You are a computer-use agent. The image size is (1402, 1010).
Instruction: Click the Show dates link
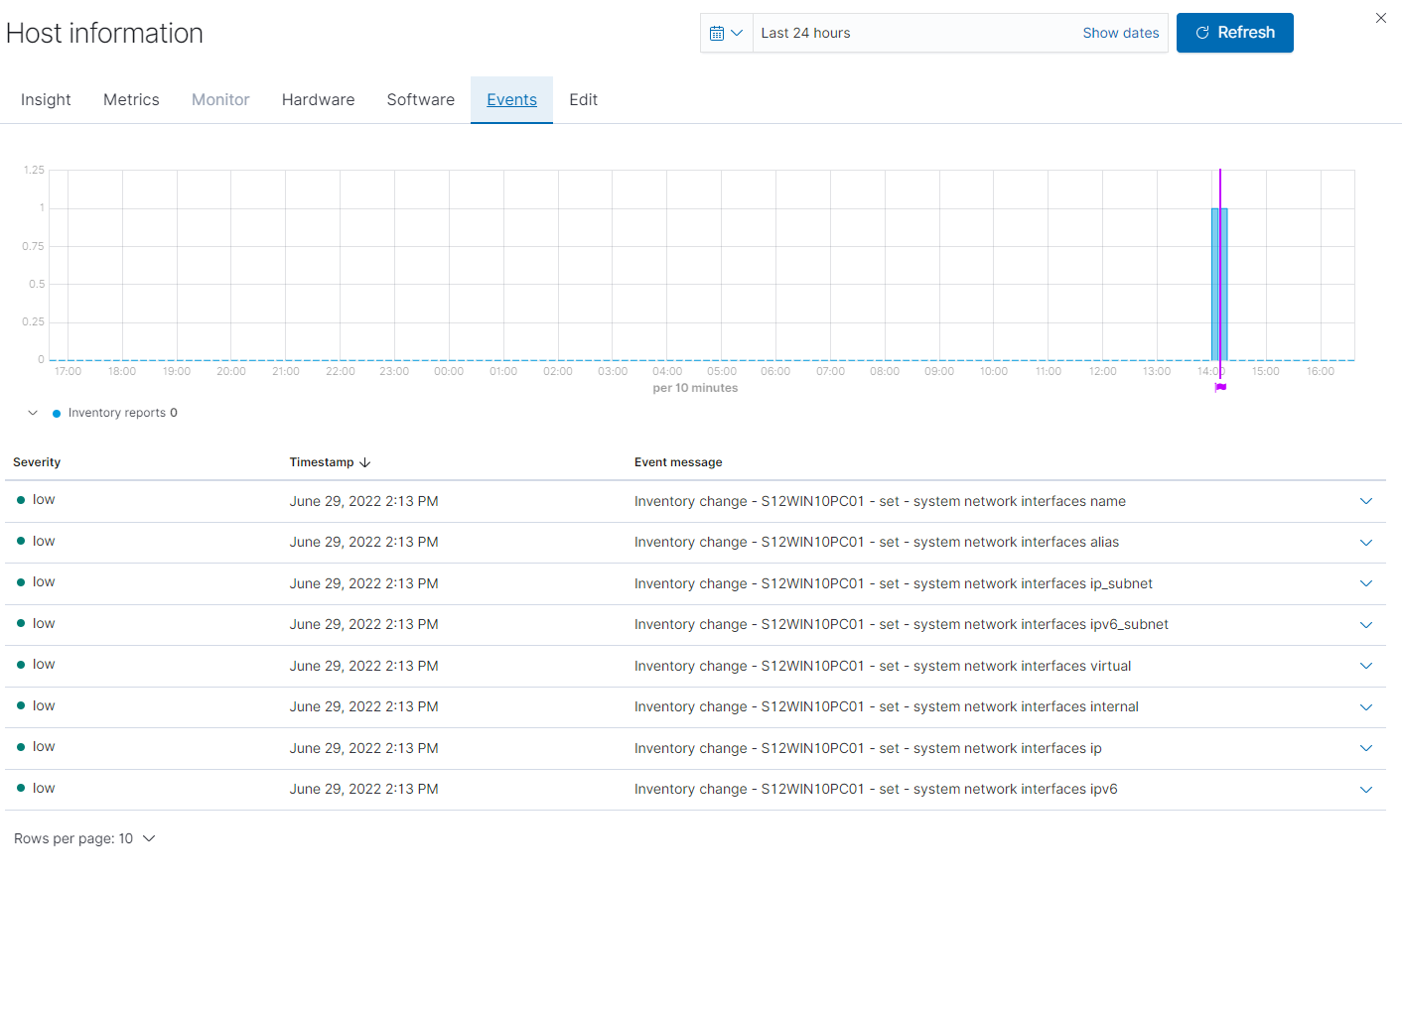coord(1120,33)
